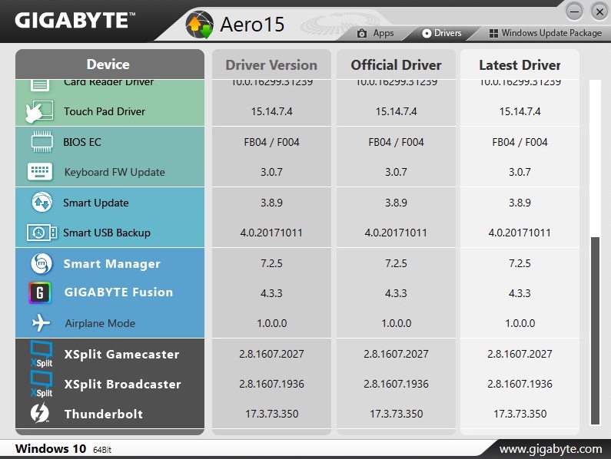Select XSplit Broadcaster latest driver version
The width and height of the screenshot is (611, 459).
pyautogui.click(x=520, y=384)
